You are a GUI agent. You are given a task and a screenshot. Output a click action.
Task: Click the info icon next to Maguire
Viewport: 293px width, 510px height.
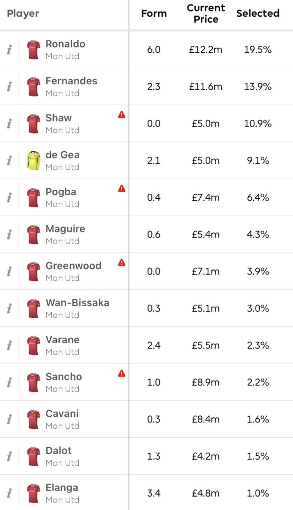coord(9,235)
